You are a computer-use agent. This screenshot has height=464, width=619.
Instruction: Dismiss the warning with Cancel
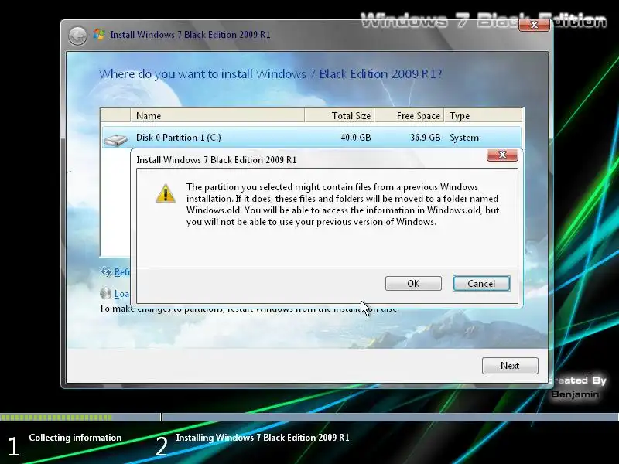coord(481,283)
